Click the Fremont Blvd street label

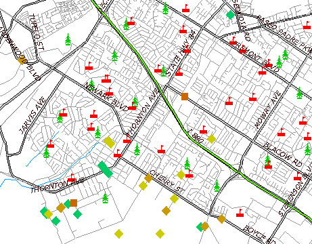(256, 56)
